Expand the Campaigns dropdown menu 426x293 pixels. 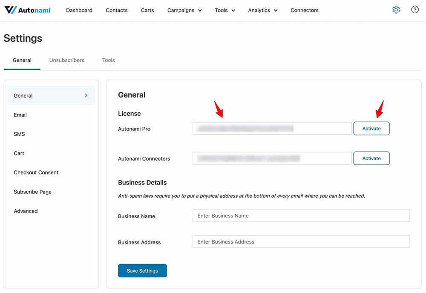coord(184,10)
